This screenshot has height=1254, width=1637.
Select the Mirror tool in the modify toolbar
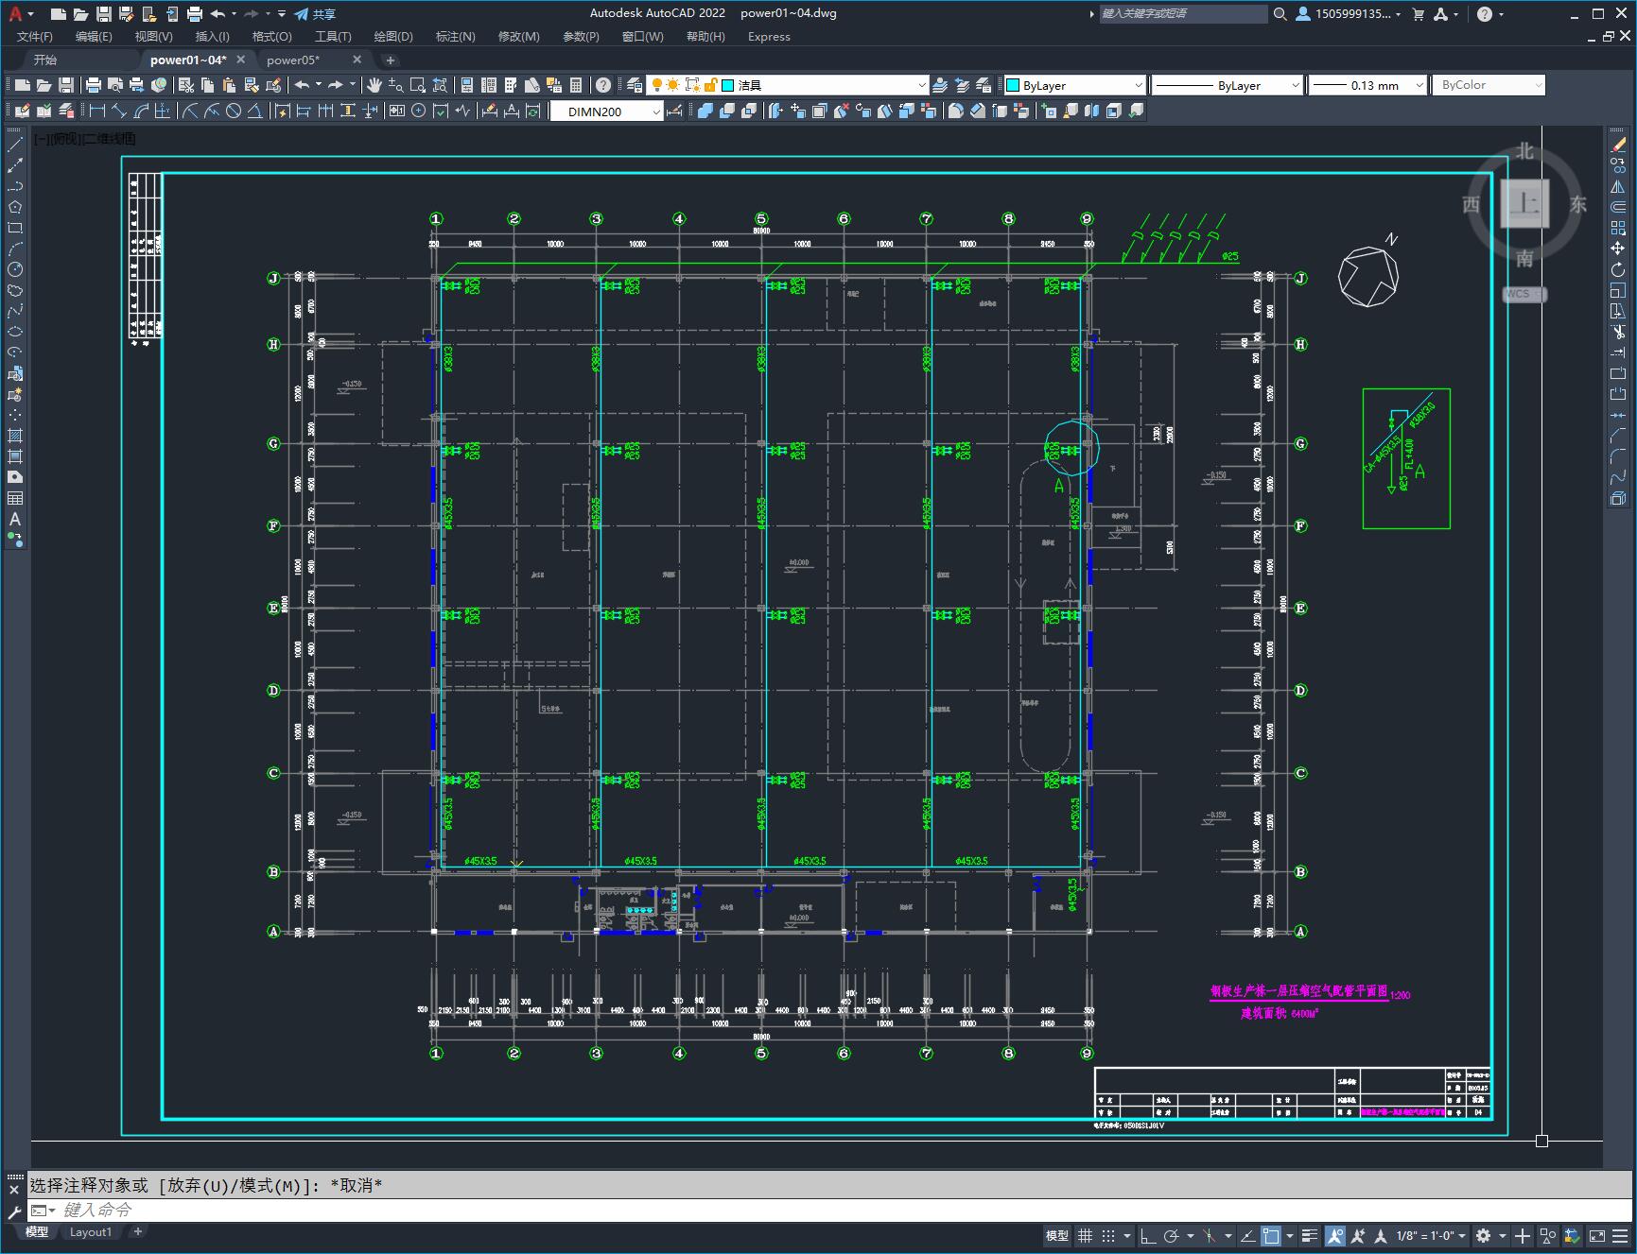tap(1618, 186)
